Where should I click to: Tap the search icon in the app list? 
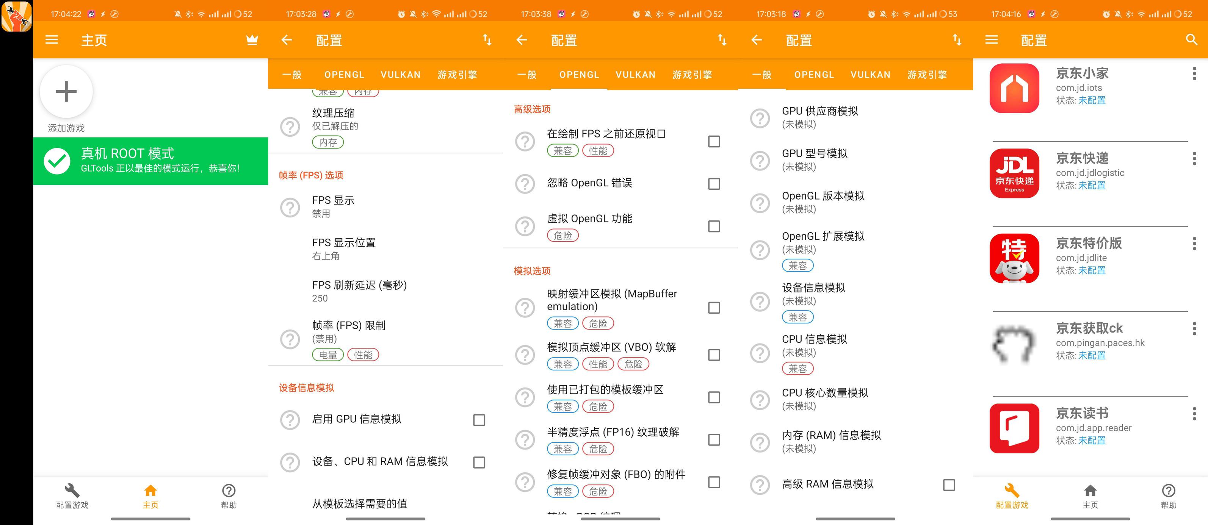[1192, 40]
